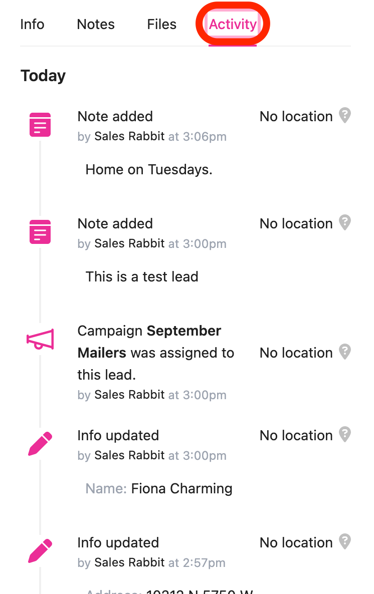The image size is (374, 594).
Task: Open the Campaign September Mailers entry
Action: (x=155, y=353)
